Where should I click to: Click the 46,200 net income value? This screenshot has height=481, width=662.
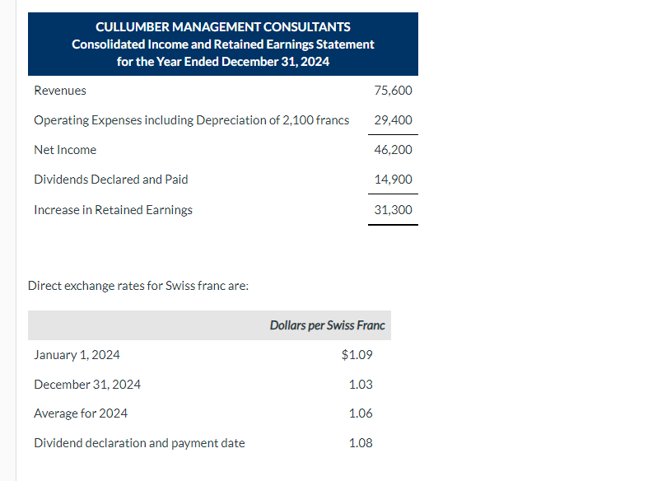click(x=393, y=150)
